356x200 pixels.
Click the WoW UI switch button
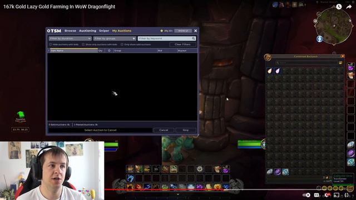point(183,31)
